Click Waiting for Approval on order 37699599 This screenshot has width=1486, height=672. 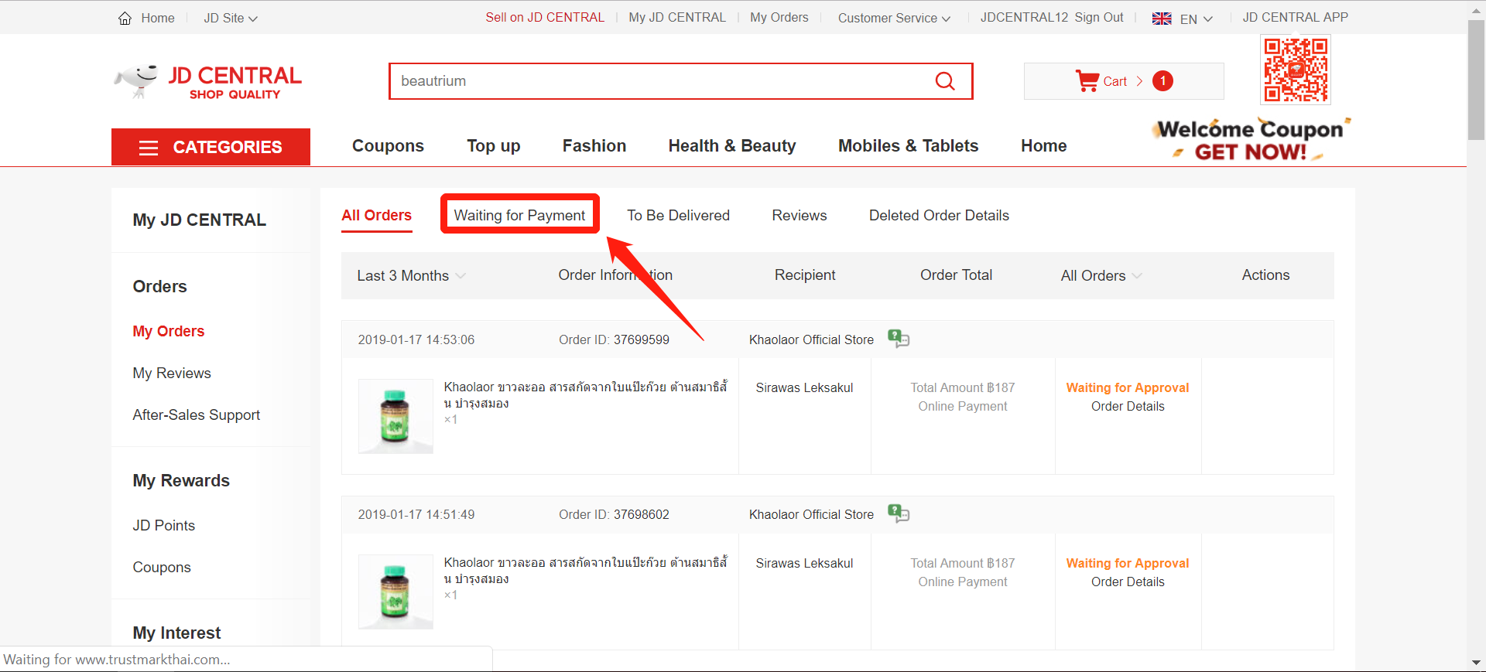click(1128, 387)
